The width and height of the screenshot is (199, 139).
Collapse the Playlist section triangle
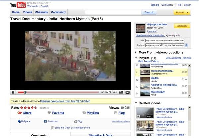136,58
